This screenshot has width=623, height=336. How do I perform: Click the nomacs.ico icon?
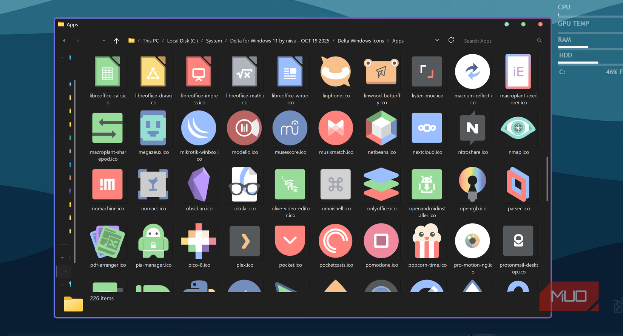[x=153, y=184]
